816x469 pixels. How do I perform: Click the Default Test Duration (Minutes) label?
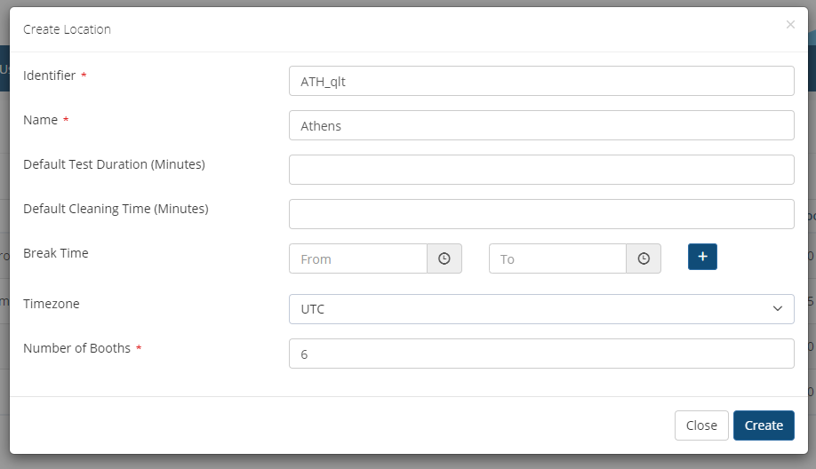click(114, 164)
